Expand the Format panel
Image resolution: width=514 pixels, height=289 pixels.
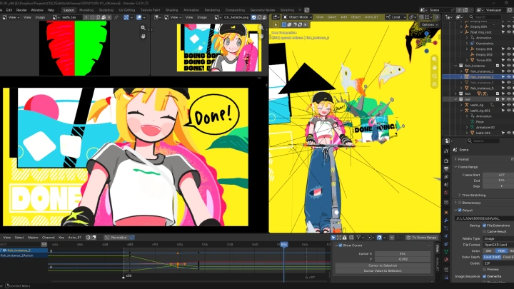(x=455, y=159)
